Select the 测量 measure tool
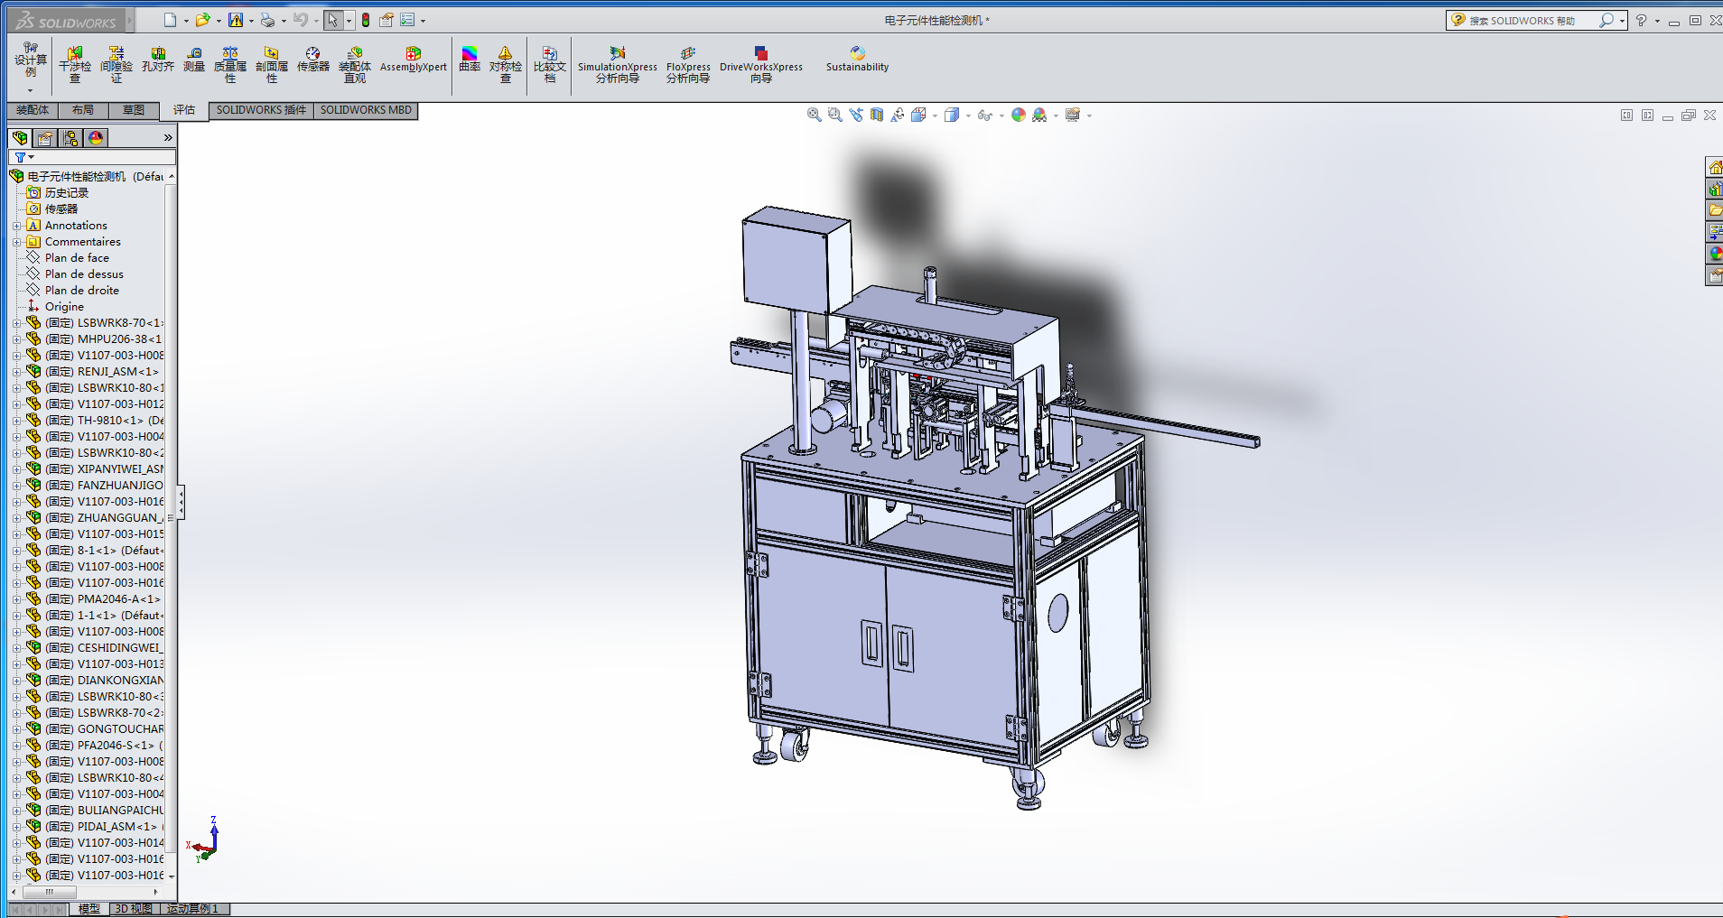This screenshot has height=918, width=1723. coord(194,60)
